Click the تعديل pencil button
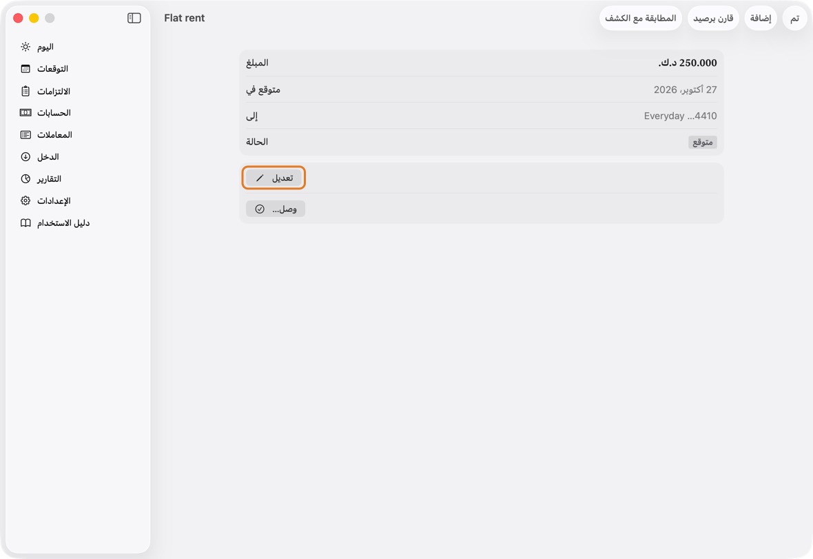 click(x=274, y=178)
